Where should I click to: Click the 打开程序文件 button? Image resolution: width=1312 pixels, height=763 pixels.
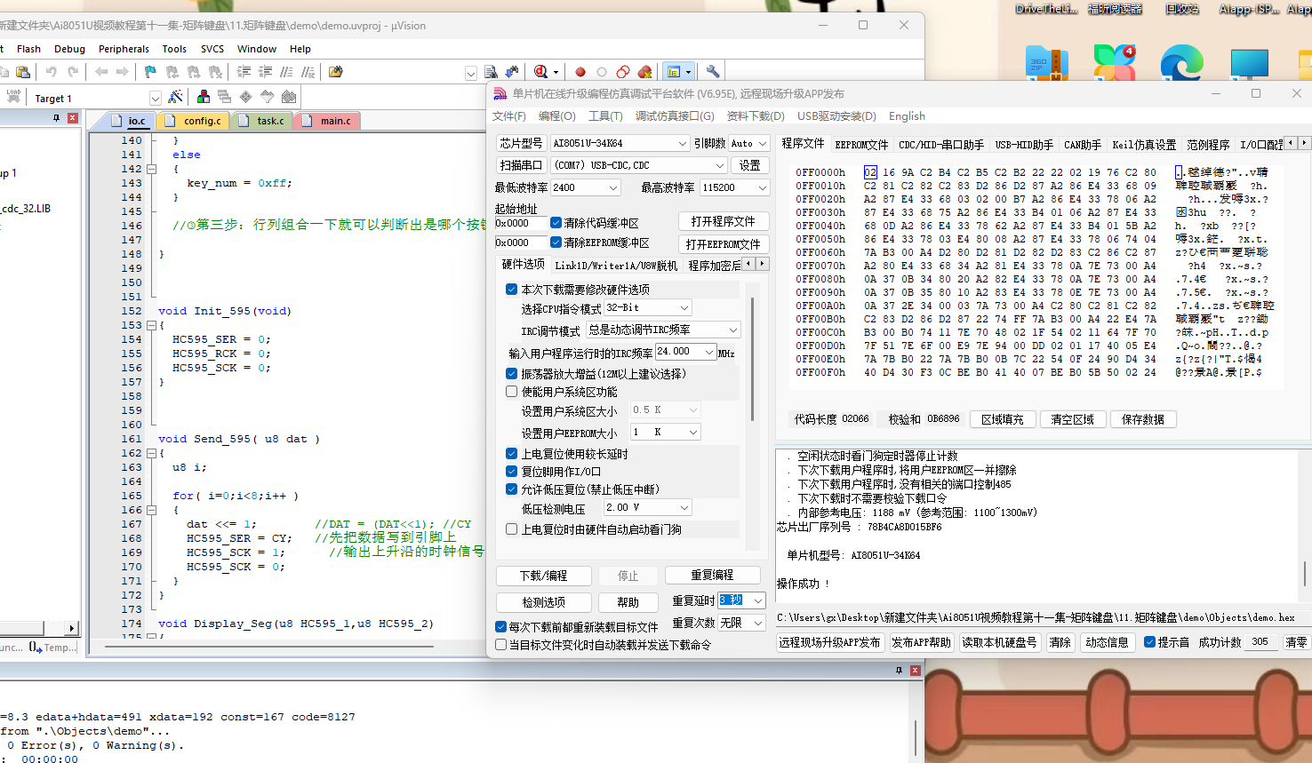[724, 221]
